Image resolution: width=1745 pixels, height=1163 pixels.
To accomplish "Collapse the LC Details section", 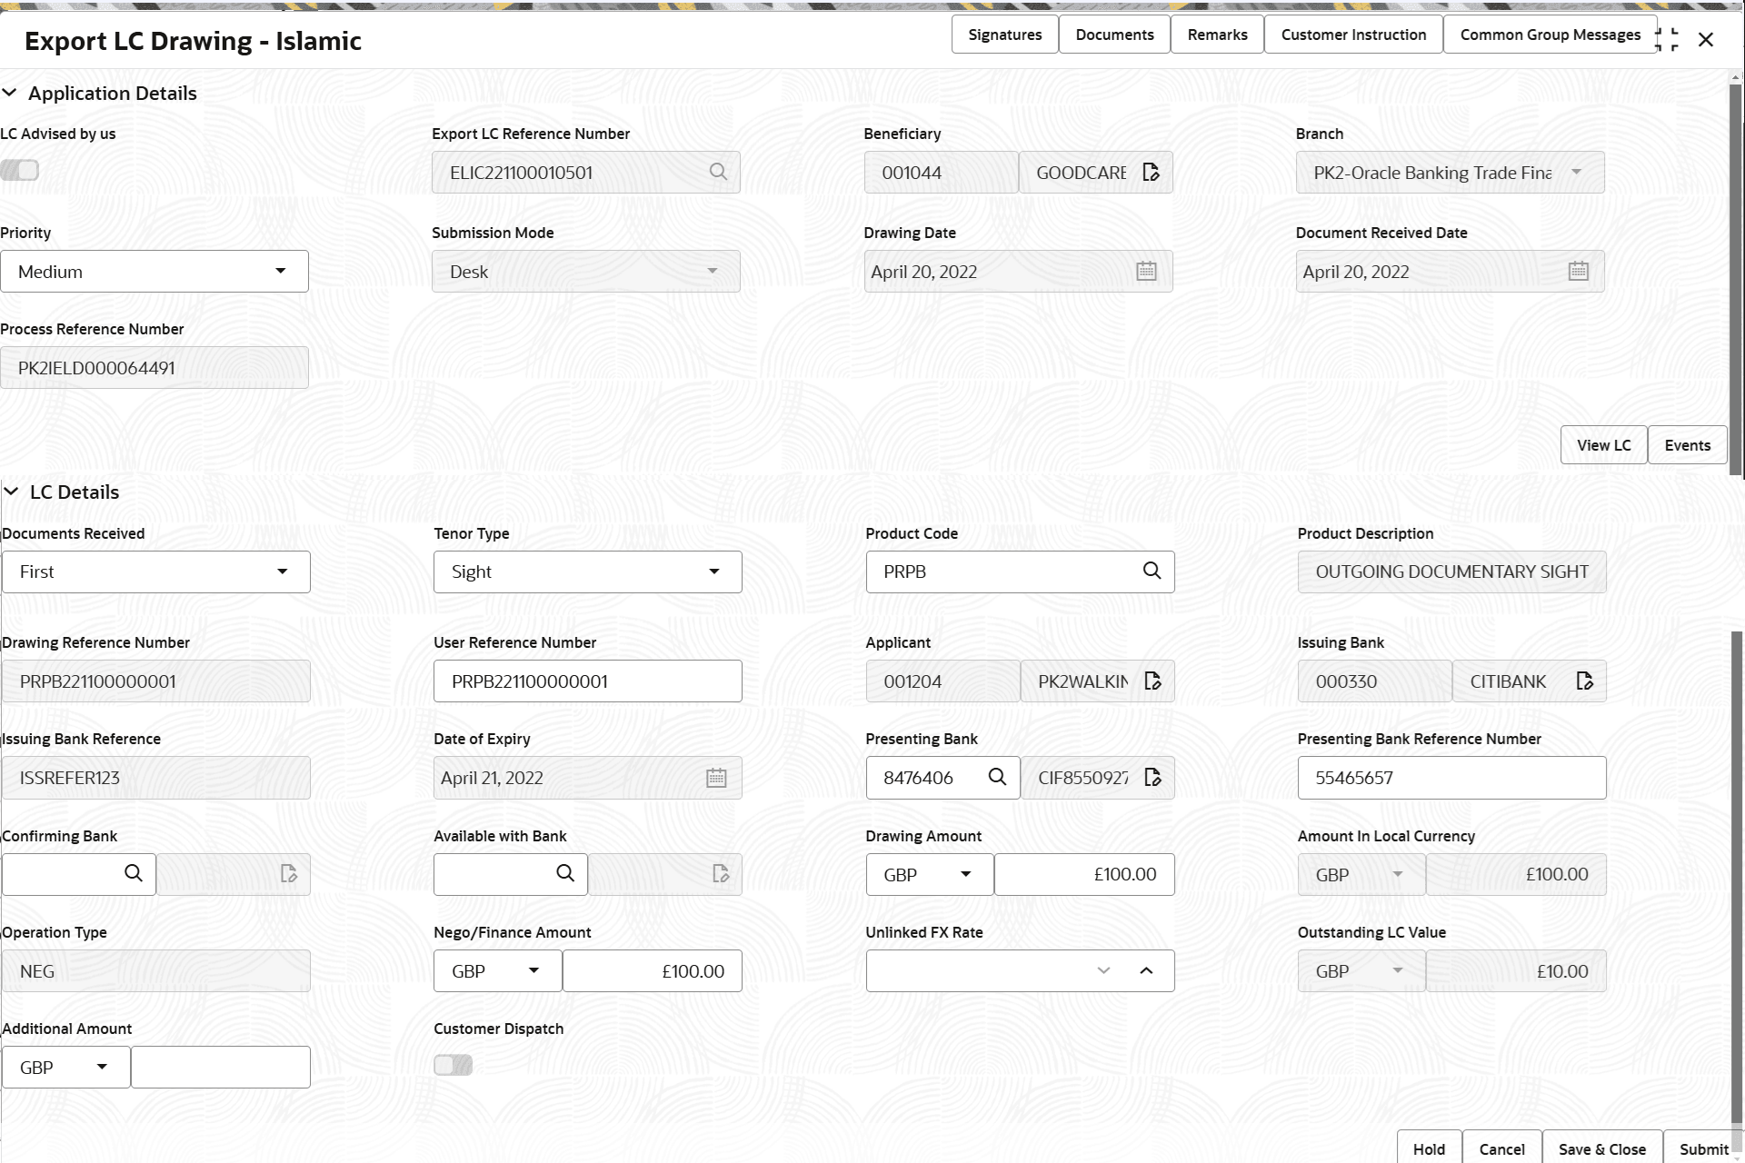I will 12,492.
